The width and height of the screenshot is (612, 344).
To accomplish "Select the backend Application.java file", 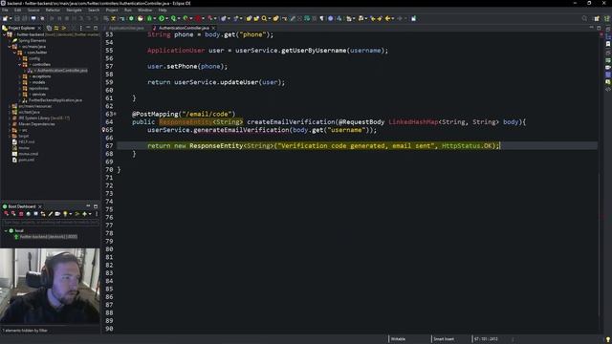I will click(x=55, y=100).
